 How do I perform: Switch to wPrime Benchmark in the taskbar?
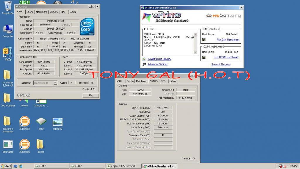coord(160,166)
